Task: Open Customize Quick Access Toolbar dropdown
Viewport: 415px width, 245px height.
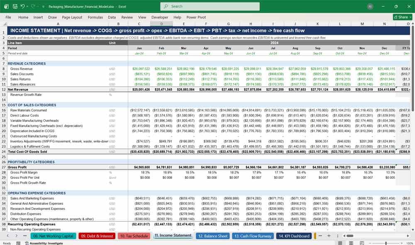Action: click(43, 7)
